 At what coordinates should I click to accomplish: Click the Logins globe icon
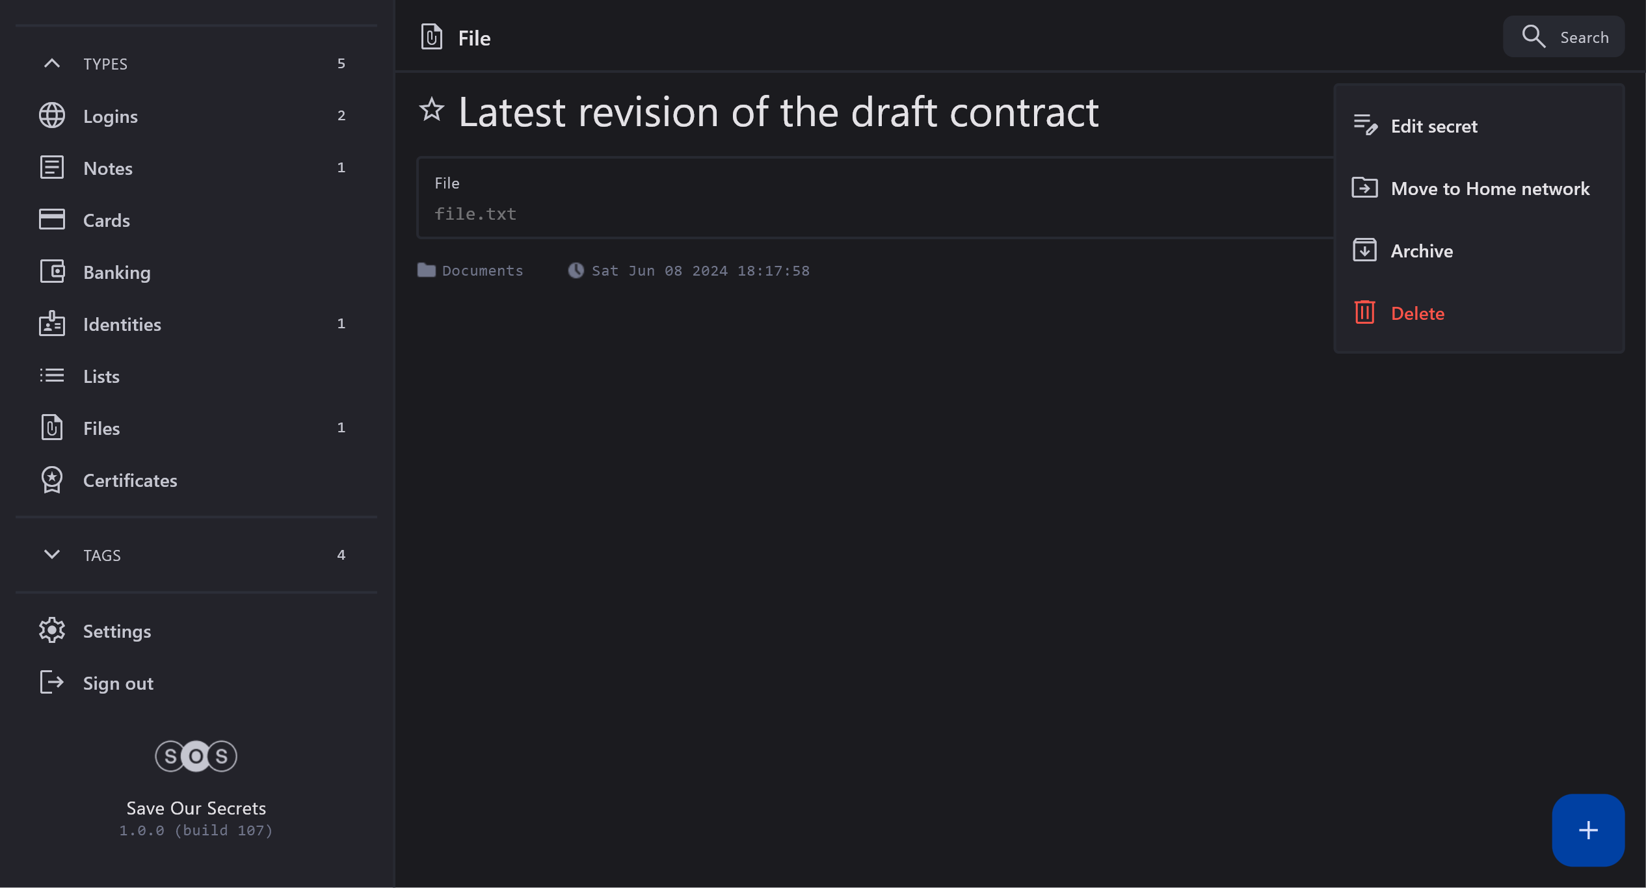point(52,116)
